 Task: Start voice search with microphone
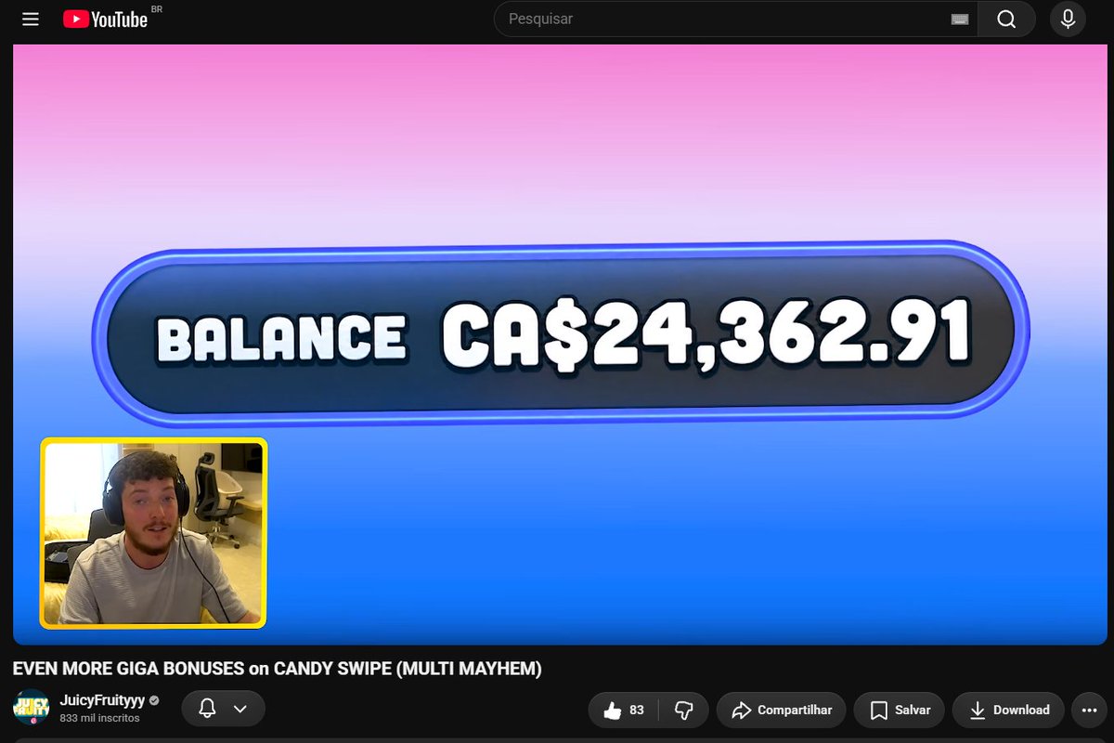pyautogui.click(x=1068, y=19)
